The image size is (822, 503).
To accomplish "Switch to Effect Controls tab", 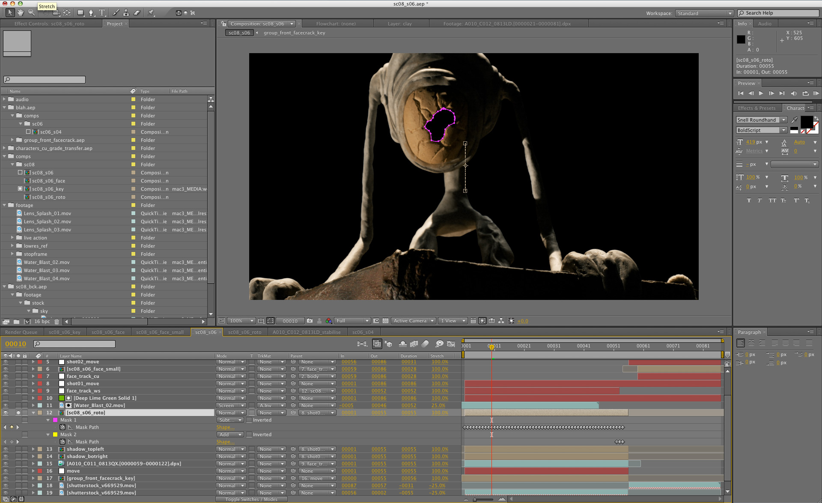I will point(49,24).
